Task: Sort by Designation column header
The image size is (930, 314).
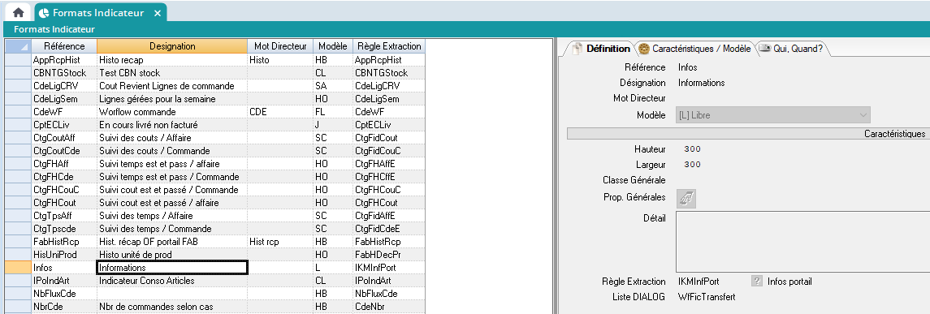Action: click(172, 46)
